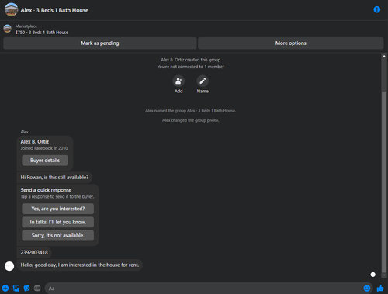Open the group photo in the header

point(11,9)
